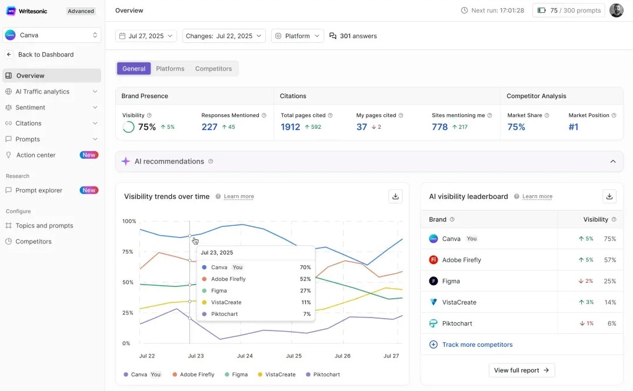Open AI Traffic analytics from the sidebar
The height and width of the screenshot is (391, 633).
pyautogui.click(x=41, y=91)
